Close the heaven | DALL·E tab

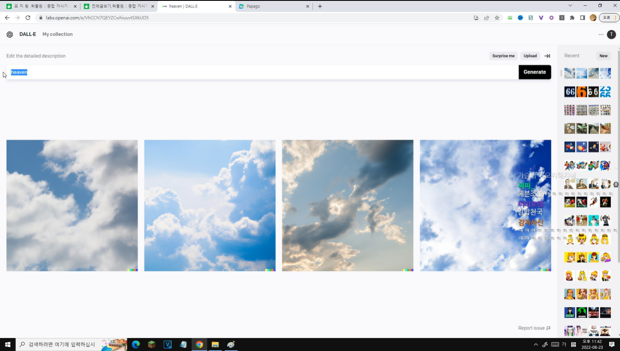[230, 6]
